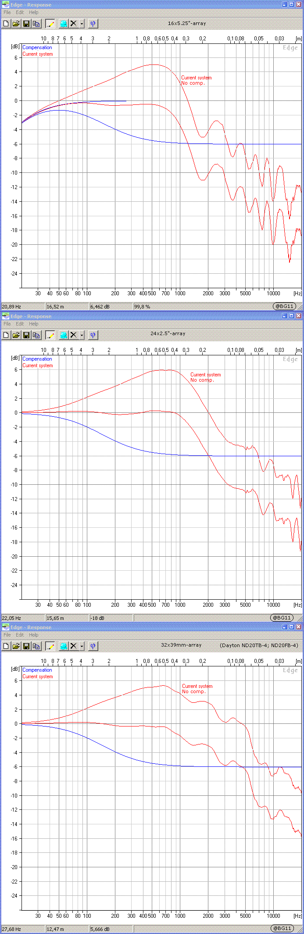Open File menu in 16x5.25"-array window
304x934 pixels.
click(7, 13)
